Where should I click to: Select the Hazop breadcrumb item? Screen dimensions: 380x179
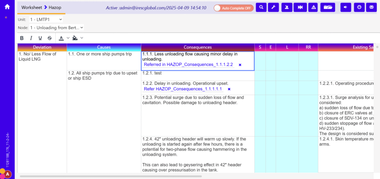[55, 7]
